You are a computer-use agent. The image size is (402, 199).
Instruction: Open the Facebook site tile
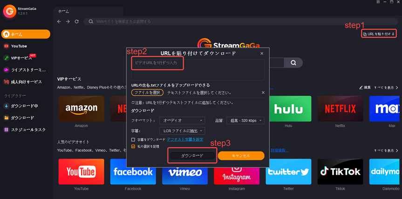pos(133,172)
